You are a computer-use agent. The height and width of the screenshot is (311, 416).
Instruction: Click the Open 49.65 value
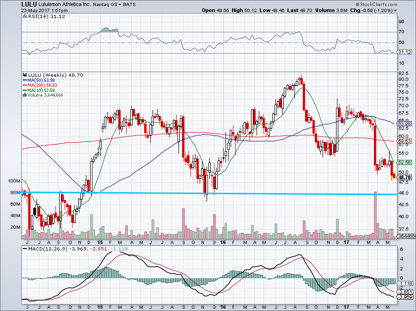pos(215,10)
